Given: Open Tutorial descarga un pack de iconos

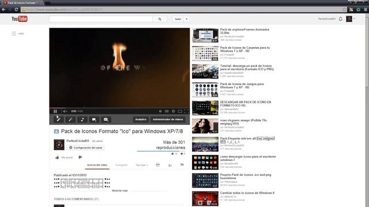Looking at the screenshot, I should 247,68.
